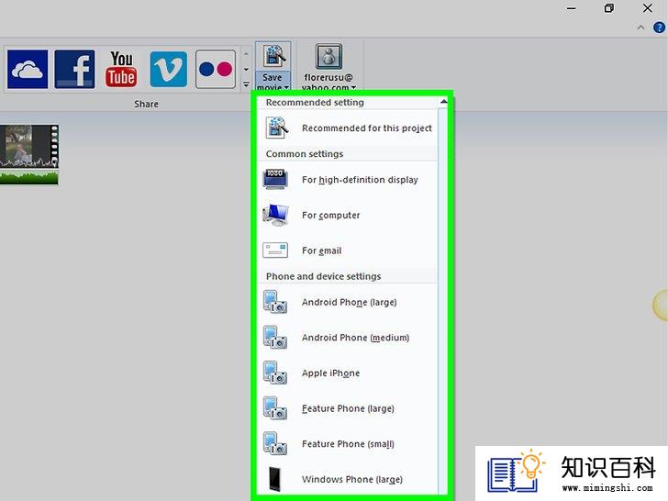
Task: Click the Windows Phone device icon
Action: click(x=275, y=479)
